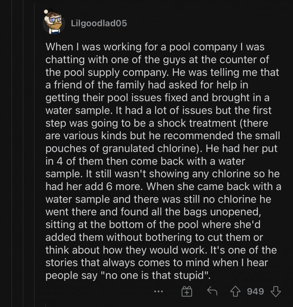Downvote the pool story comment
This screenshot has height=307, width=293.
(275, 291)
